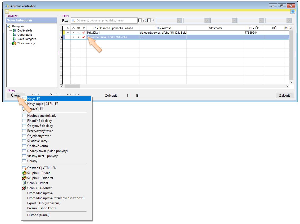Viewport: 300px width, 224px height.
Task: Select 'Export - XLS (Označené)' menu entry
Action: (x=44, y=203)
